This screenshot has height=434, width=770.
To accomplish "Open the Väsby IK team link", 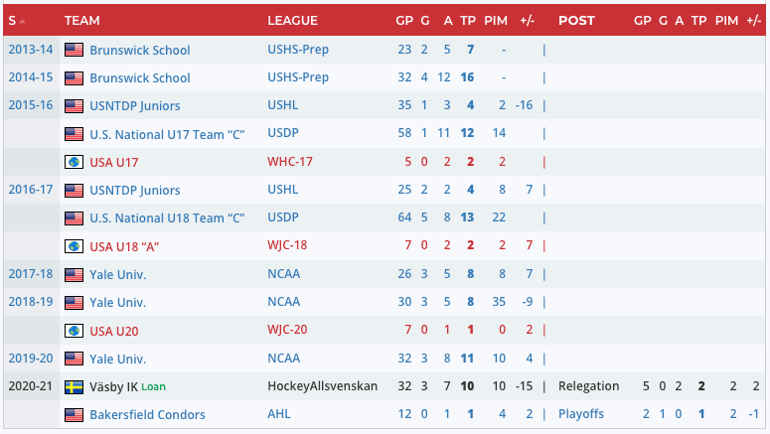I will 113,386.
